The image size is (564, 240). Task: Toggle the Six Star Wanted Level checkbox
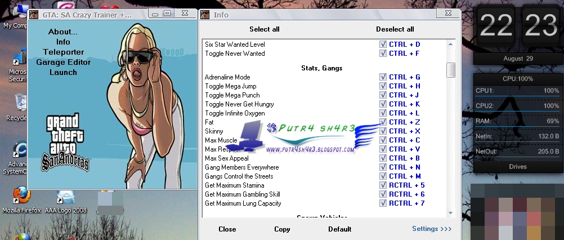383,45
